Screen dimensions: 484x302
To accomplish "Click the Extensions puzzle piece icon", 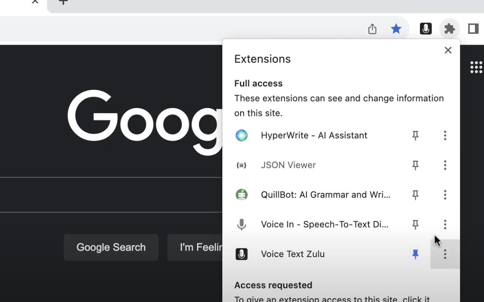I will (x=450, y=29).
